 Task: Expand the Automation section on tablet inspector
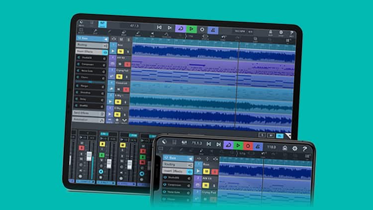click(88, 120)
